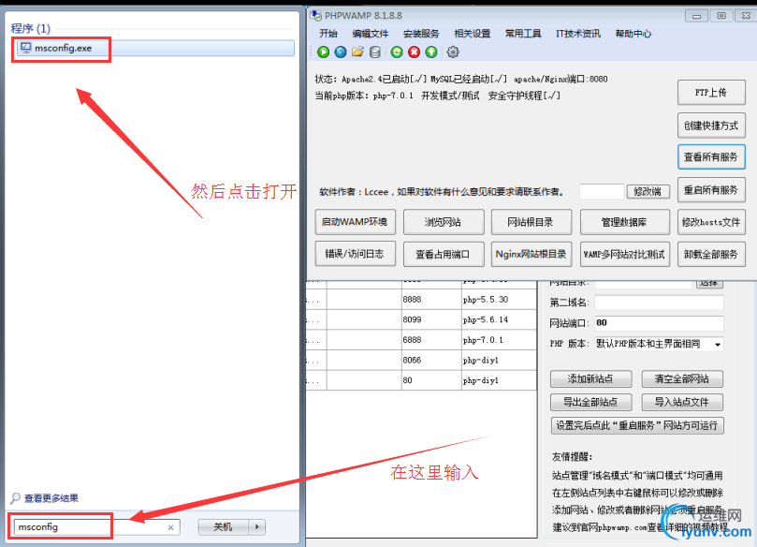757x547 pixels.
Task: Click the Start menu search box containing msconfig
Action: pos(96,526)
